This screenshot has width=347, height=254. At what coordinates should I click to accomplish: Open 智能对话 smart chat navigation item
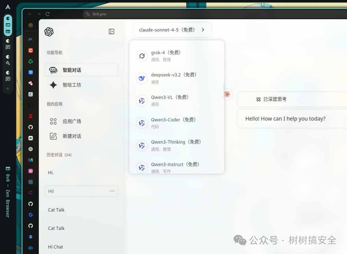point(81,70)
